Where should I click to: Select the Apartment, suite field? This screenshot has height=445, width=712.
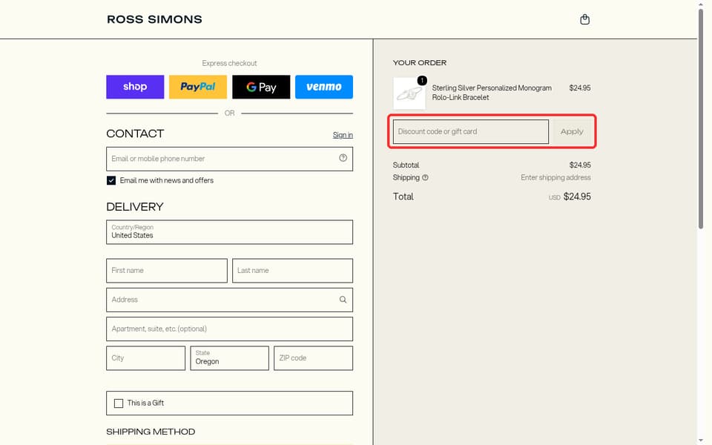point(229,329)
